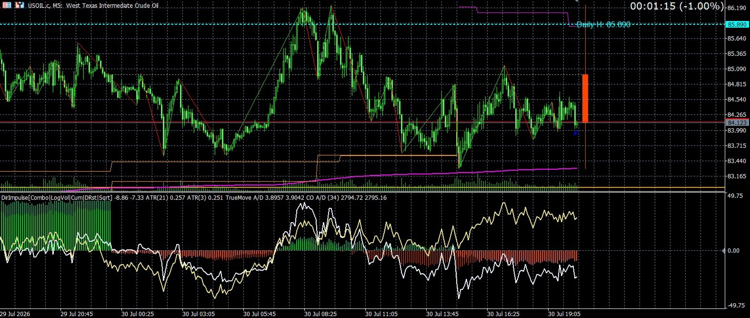Click the -49.75 indicator scale value

pyautogui.click(x=736, y=306)
